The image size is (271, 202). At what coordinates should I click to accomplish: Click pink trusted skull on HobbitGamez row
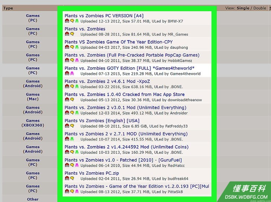coord(77,60)
